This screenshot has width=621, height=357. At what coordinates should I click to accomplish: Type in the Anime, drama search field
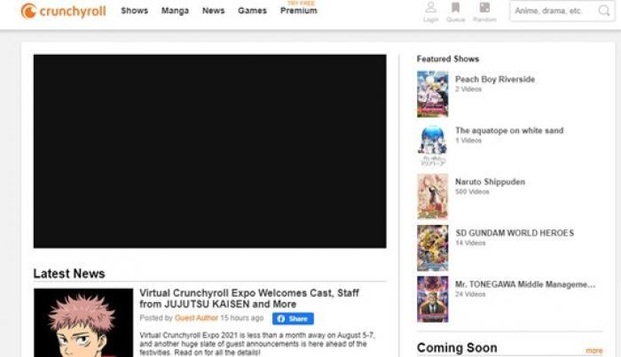550,12
